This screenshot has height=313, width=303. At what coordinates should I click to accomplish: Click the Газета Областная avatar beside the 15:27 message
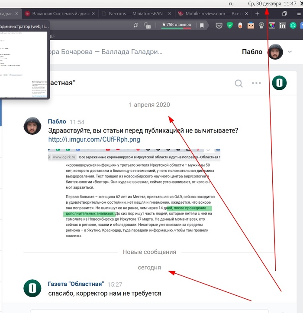point(32,288)
